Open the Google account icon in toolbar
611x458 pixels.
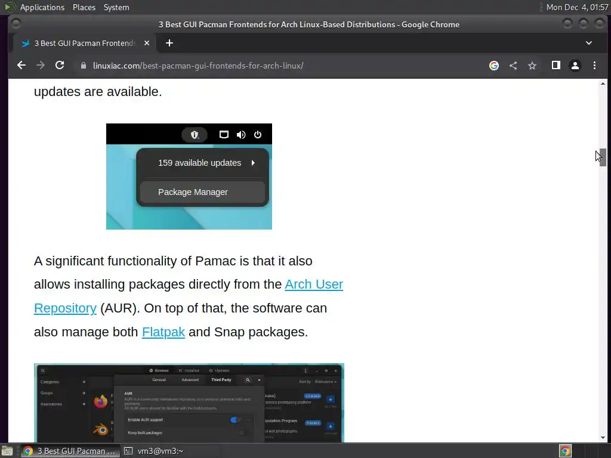click(493, 66)
